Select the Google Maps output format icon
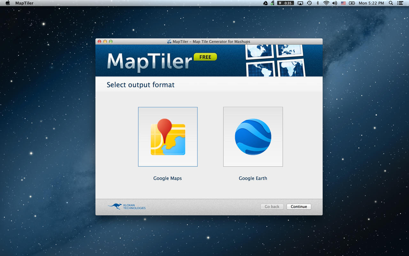 (168, 137)
